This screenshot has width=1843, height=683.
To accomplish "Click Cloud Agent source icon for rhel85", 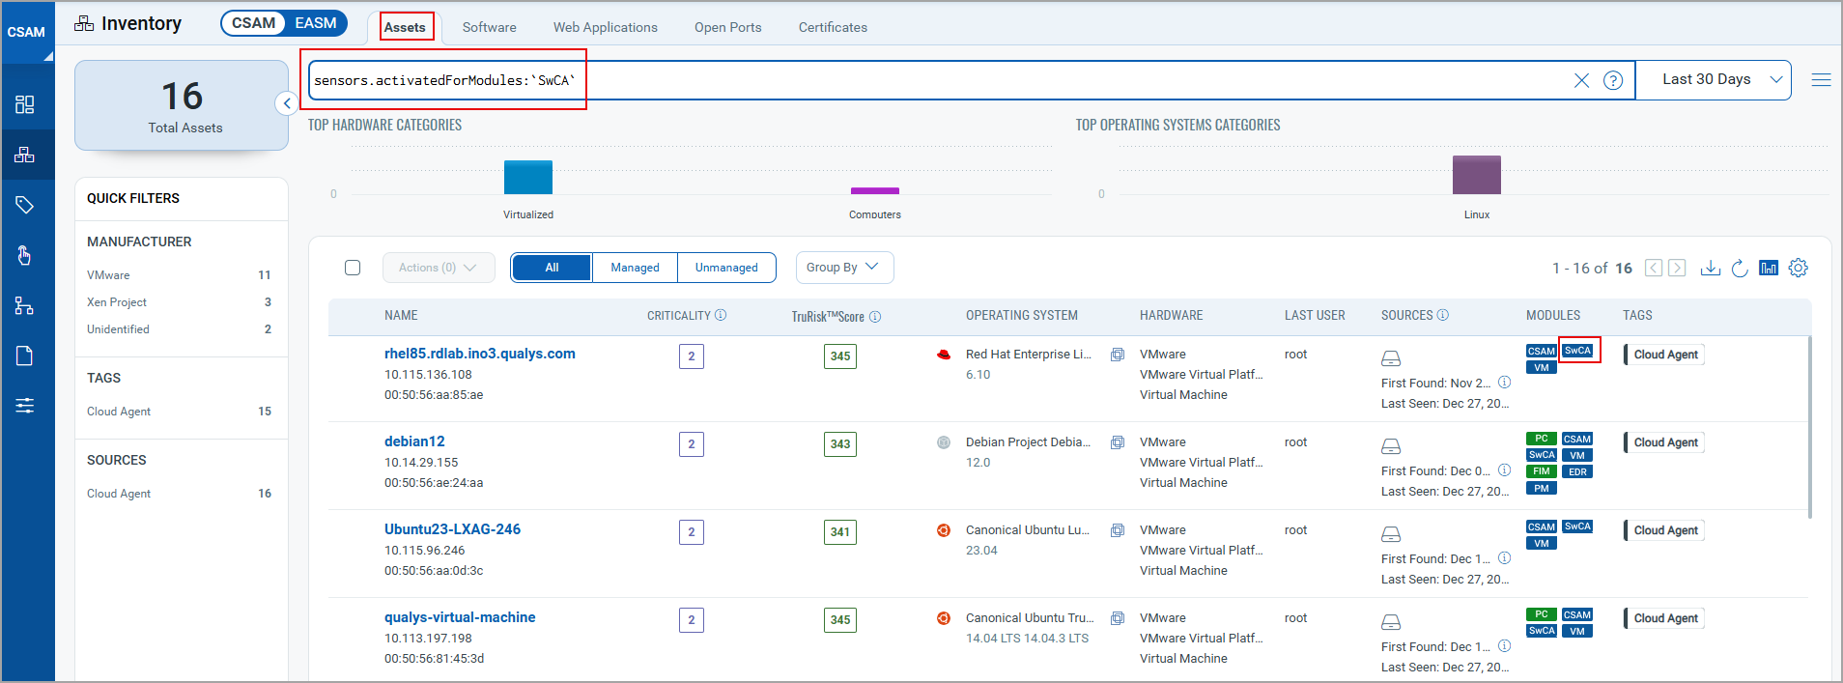I will tap(1391, 358).
